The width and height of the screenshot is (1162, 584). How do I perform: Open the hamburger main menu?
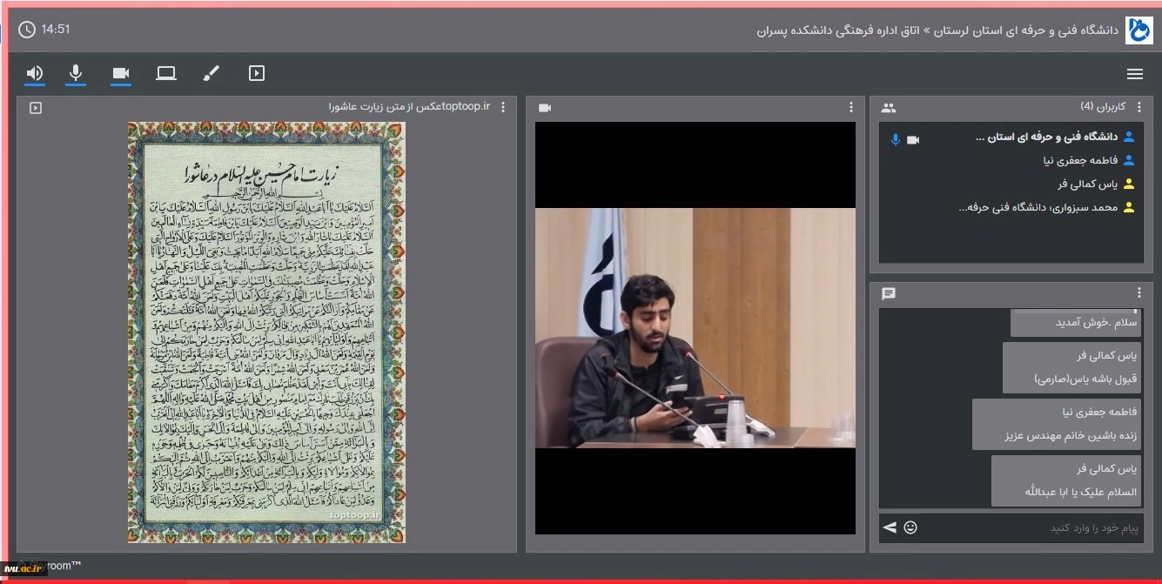pyautogui.click(x=1134, y=74)
